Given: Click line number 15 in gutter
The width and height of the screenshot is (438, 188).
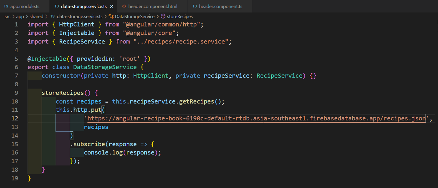Looking at the screenshot, I should point(15,144).
